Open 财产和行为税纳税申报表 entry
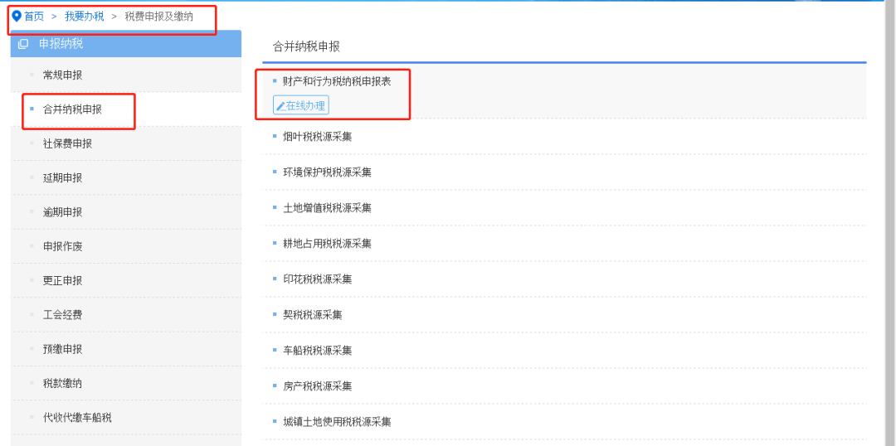Image resolution: width=896 pixels, height=446 pixels. coord(337,81)
